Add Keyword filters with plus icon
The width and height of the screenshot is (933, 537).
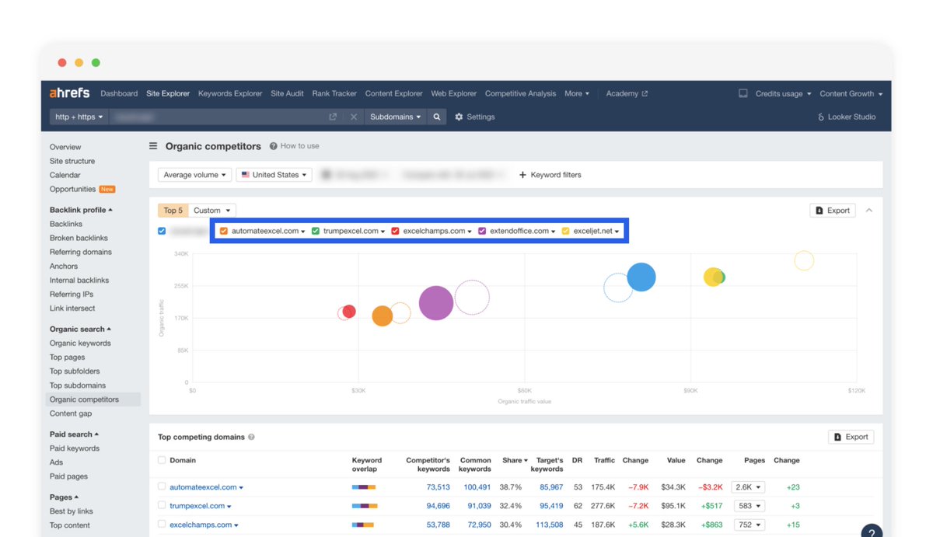tap(550, 175)
